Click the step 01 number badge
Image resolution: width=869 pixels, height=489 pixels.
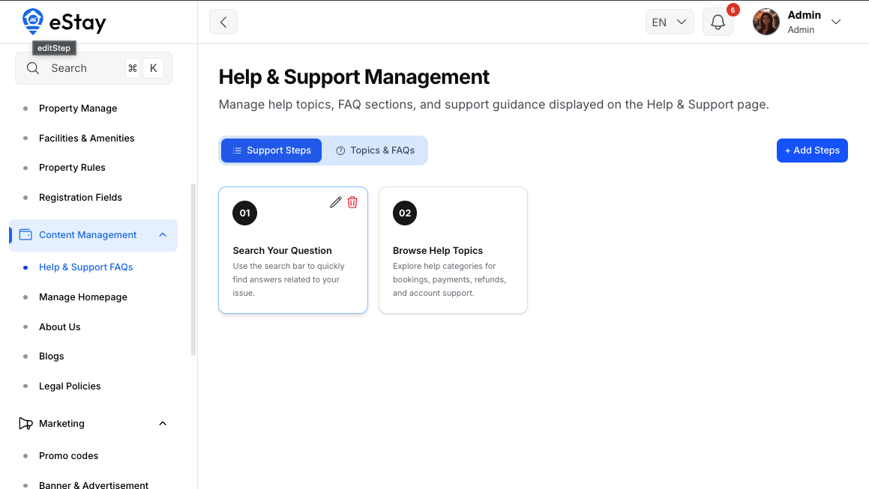point(245,213)
